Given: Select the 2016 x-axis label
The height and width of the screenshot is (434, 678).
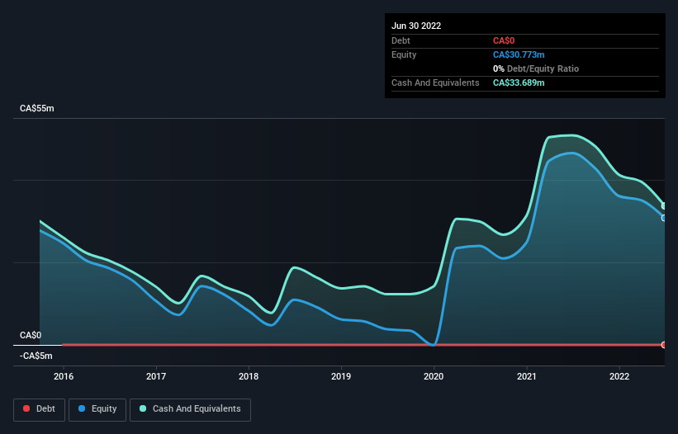Looking at the screenshot, I should [64, 376].
